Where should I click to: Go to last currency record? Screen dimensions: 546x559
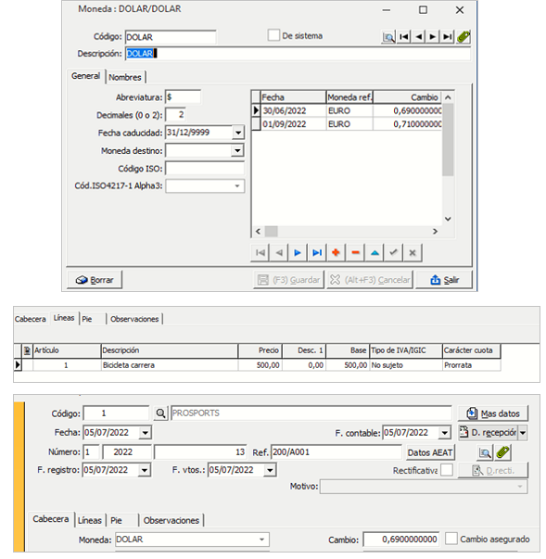click(447, 37)
